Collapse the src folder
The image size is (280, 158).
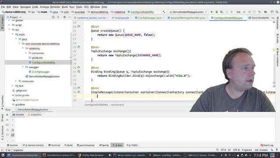[x=9, y=29]
